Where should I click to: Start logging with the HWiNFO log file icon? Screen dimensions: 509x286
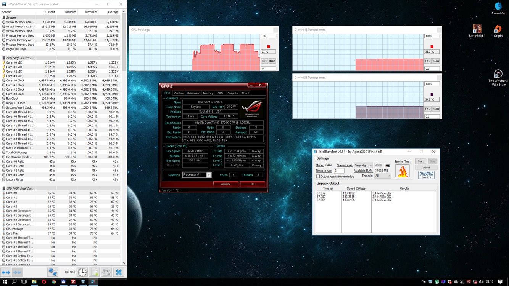(94, 272)
